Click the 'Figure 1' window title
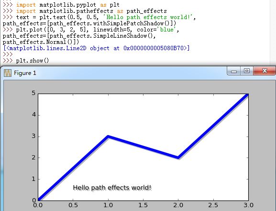276x211 pixels. (x=25, y=73)
